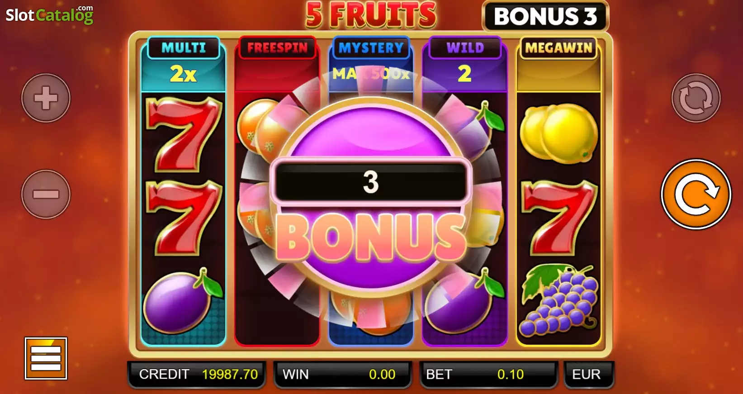Viewport: 743px width, 394px height.
Task: Increase bet with the plus button
Action: [46, 98]
